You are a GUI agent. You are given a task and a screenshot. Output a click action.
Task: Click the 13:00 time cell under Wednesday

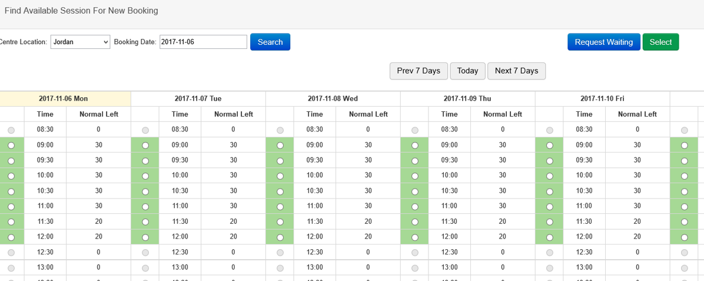(x=315, y=267)
